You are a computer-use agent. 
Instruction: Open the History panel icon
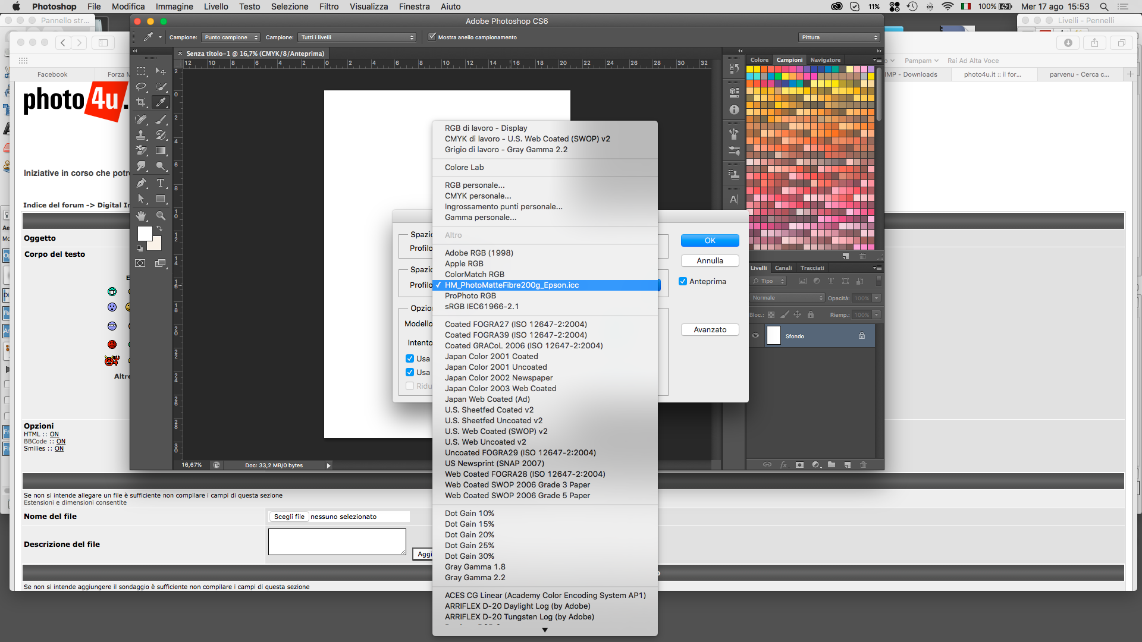(734, 68)
